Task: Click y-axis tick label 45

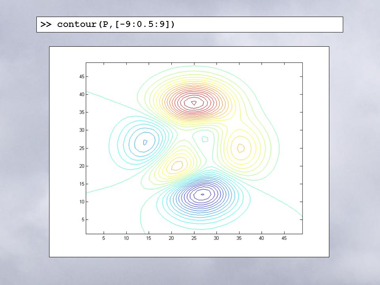Action: click(82, 76)
